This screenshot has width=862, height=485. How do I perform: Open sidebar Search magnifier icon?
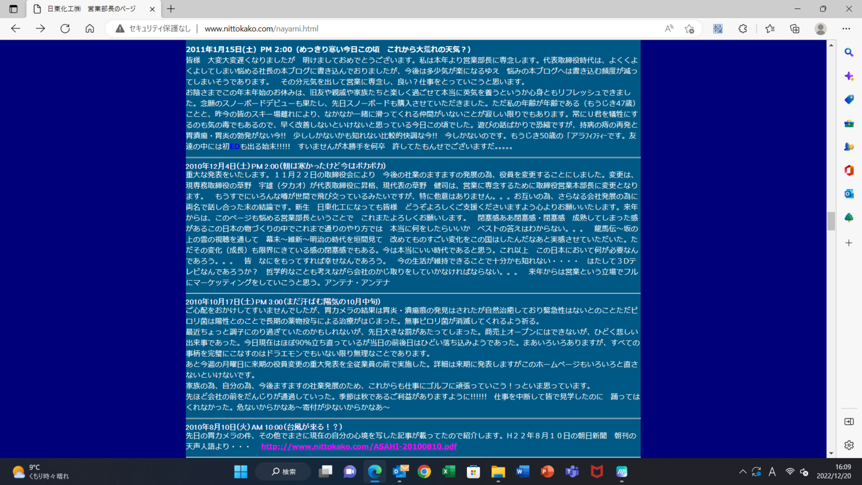click(x=849, y=53)
